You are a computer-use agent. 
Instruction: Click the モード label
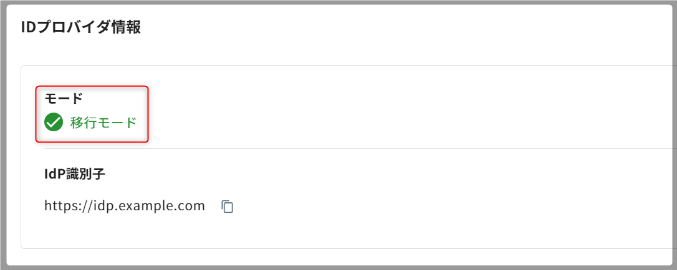64,98
